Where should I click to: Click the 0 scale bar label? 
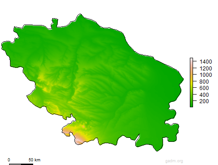pos(9,160)
